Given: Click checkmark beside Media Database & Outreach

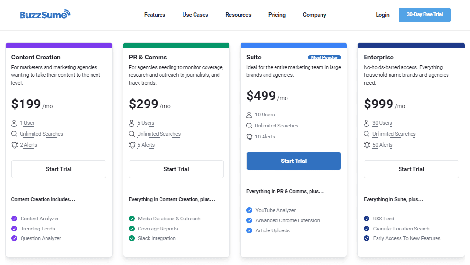Looking at the screenshot, I should [132, 219].
